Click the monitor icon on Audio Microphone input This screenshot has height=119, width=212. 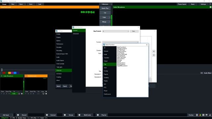click(x=19, y=94)
